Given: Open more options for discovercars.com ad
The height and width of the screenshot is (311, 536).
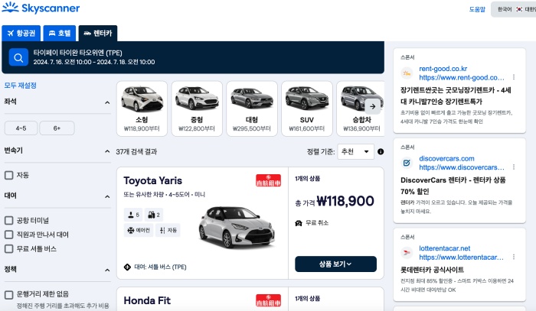Looking at the screenshot, I should [514, 167].
